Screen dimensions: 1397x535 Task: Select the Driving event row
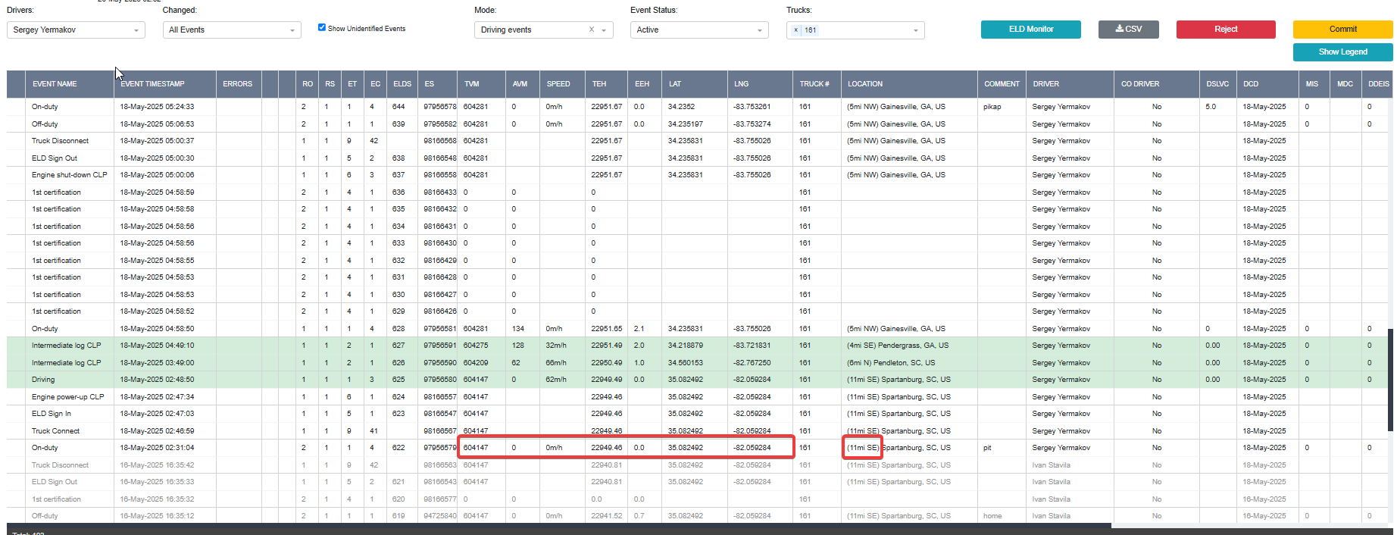point(696,380)
